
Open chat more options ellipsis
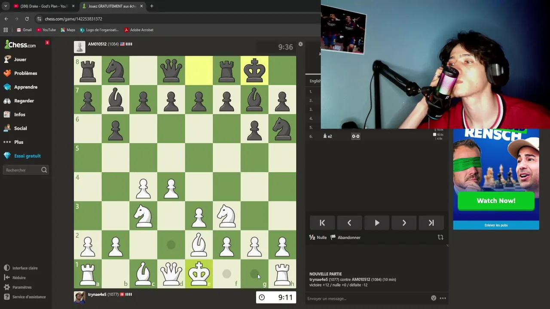tap(443, 298)
